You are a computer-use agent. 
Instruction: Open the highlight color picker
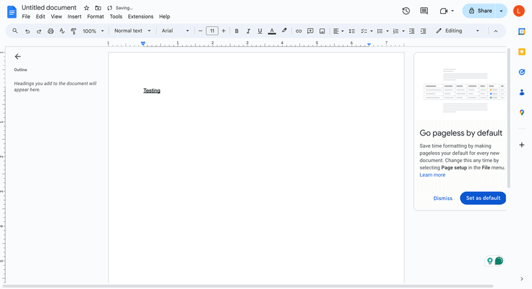(x=285, y=31)
